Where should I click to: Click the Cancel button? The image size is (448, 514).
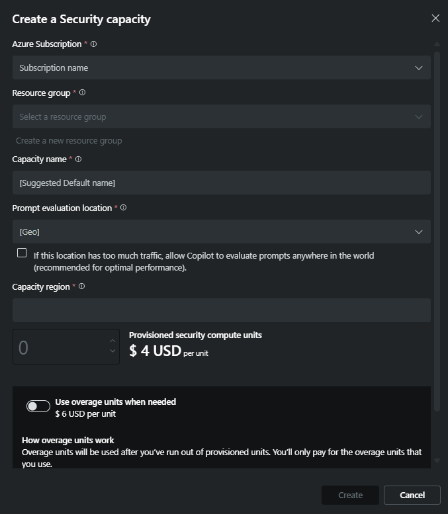[412, 495]
